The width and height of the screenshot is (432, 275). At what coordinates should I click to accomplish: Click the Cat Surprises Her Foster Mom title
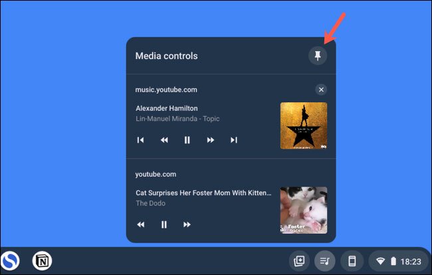[x=203, y=193]
